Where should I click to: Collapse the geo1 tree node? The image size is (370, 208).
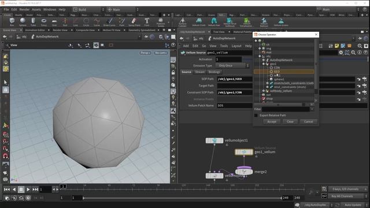(264, 64)
